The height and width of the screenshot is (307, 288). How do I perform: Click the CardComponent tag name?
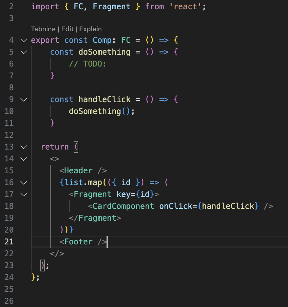[123, 206]
